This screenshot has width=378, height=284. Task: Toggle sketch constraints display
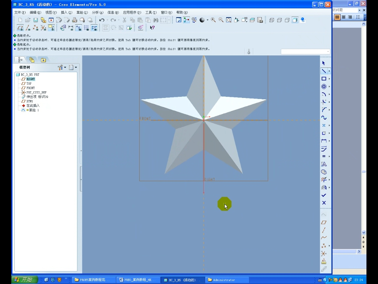tap(79, 28)
